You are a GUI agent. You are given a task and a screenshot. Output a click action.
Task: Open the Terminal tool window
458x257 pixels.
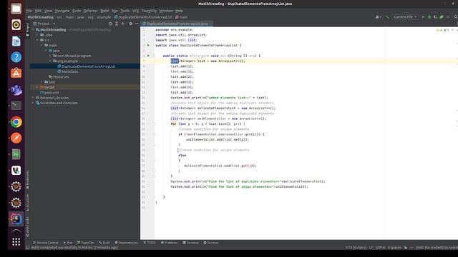(x=190, y=243)
